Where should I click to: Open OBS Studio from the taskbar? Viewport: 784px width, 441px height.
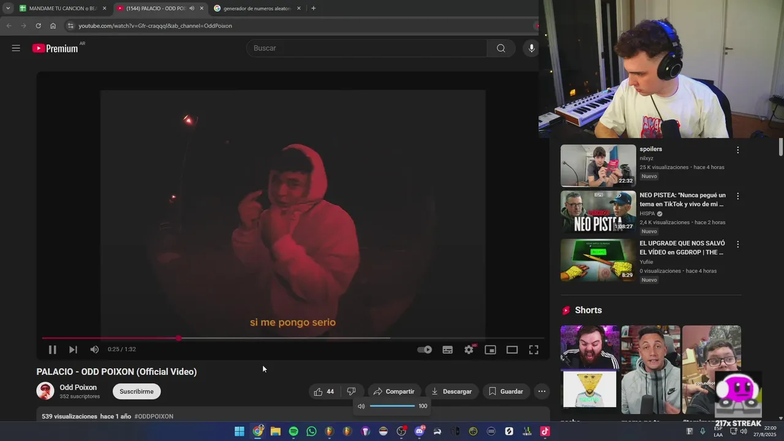[401, 431]
